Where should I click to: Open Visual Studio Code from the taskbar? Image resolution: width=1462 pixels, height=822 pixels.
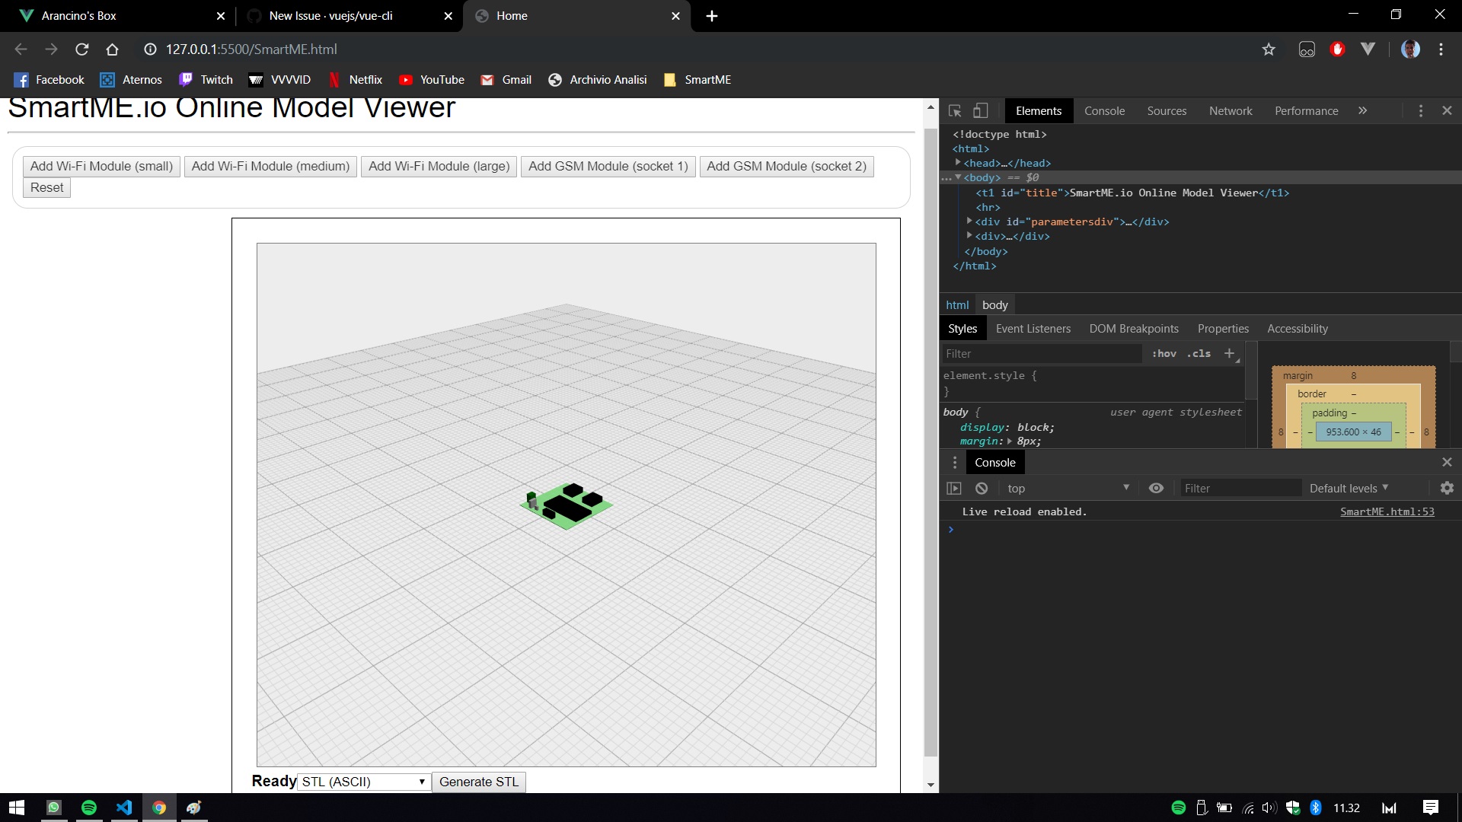pyautogui.click(x=124, y=808)
